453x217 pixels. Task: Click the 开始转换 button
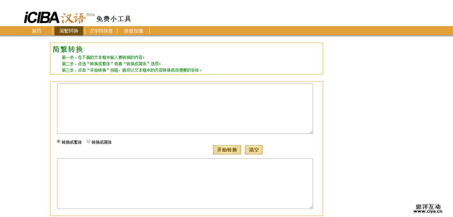pos(227,150)
